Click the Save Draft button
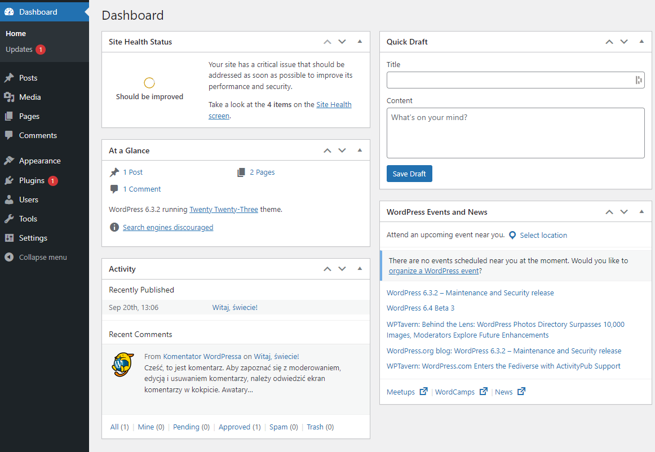This screenshot has width=655, height=452. [x=409, y=174]
